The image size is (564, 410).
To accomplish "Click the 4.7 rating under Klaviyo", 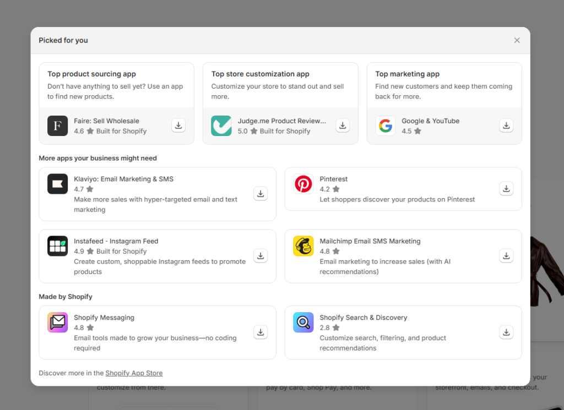I will pos(79,189).
